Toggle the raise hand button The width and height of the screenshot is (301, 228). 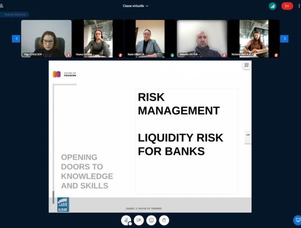click(164, 220)
